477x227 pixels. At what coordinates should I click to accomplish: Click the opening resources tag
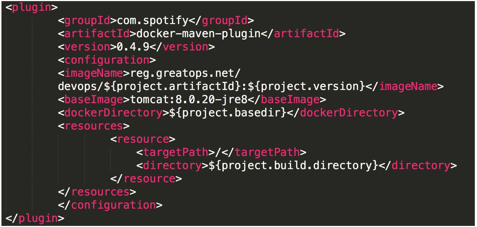click(93, 126)
